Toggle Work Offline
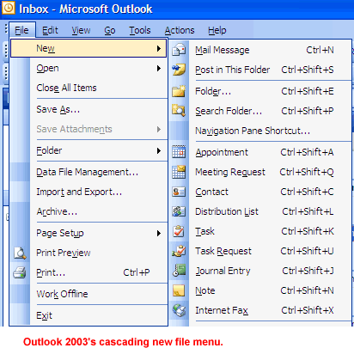 [x=88, y=294]
